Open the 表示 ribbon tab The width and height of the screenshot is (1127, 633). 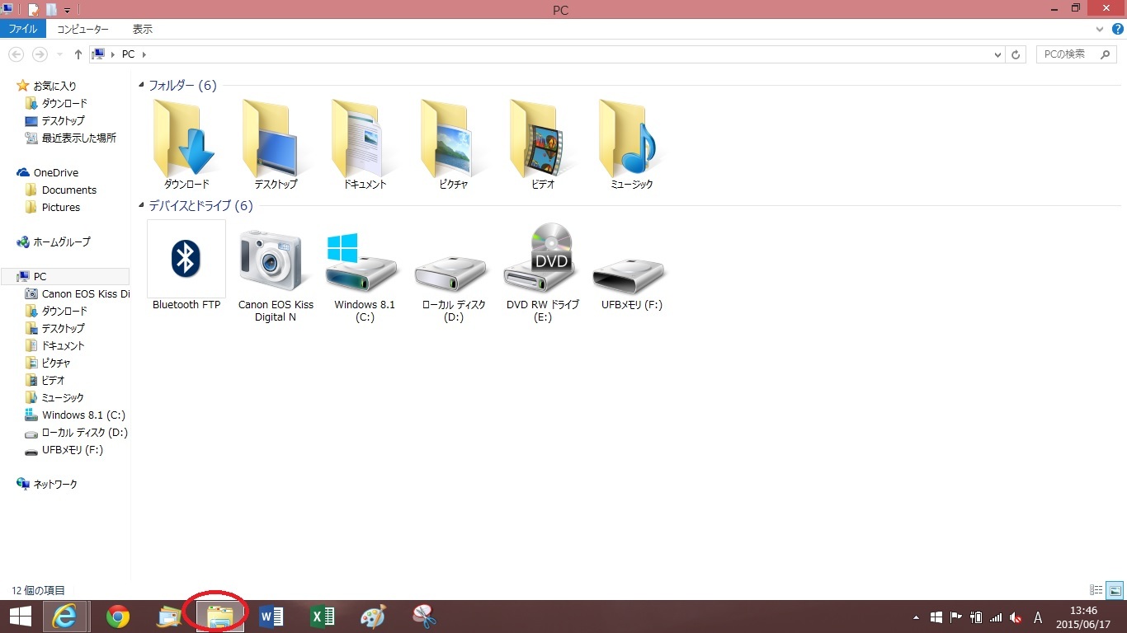143,29
